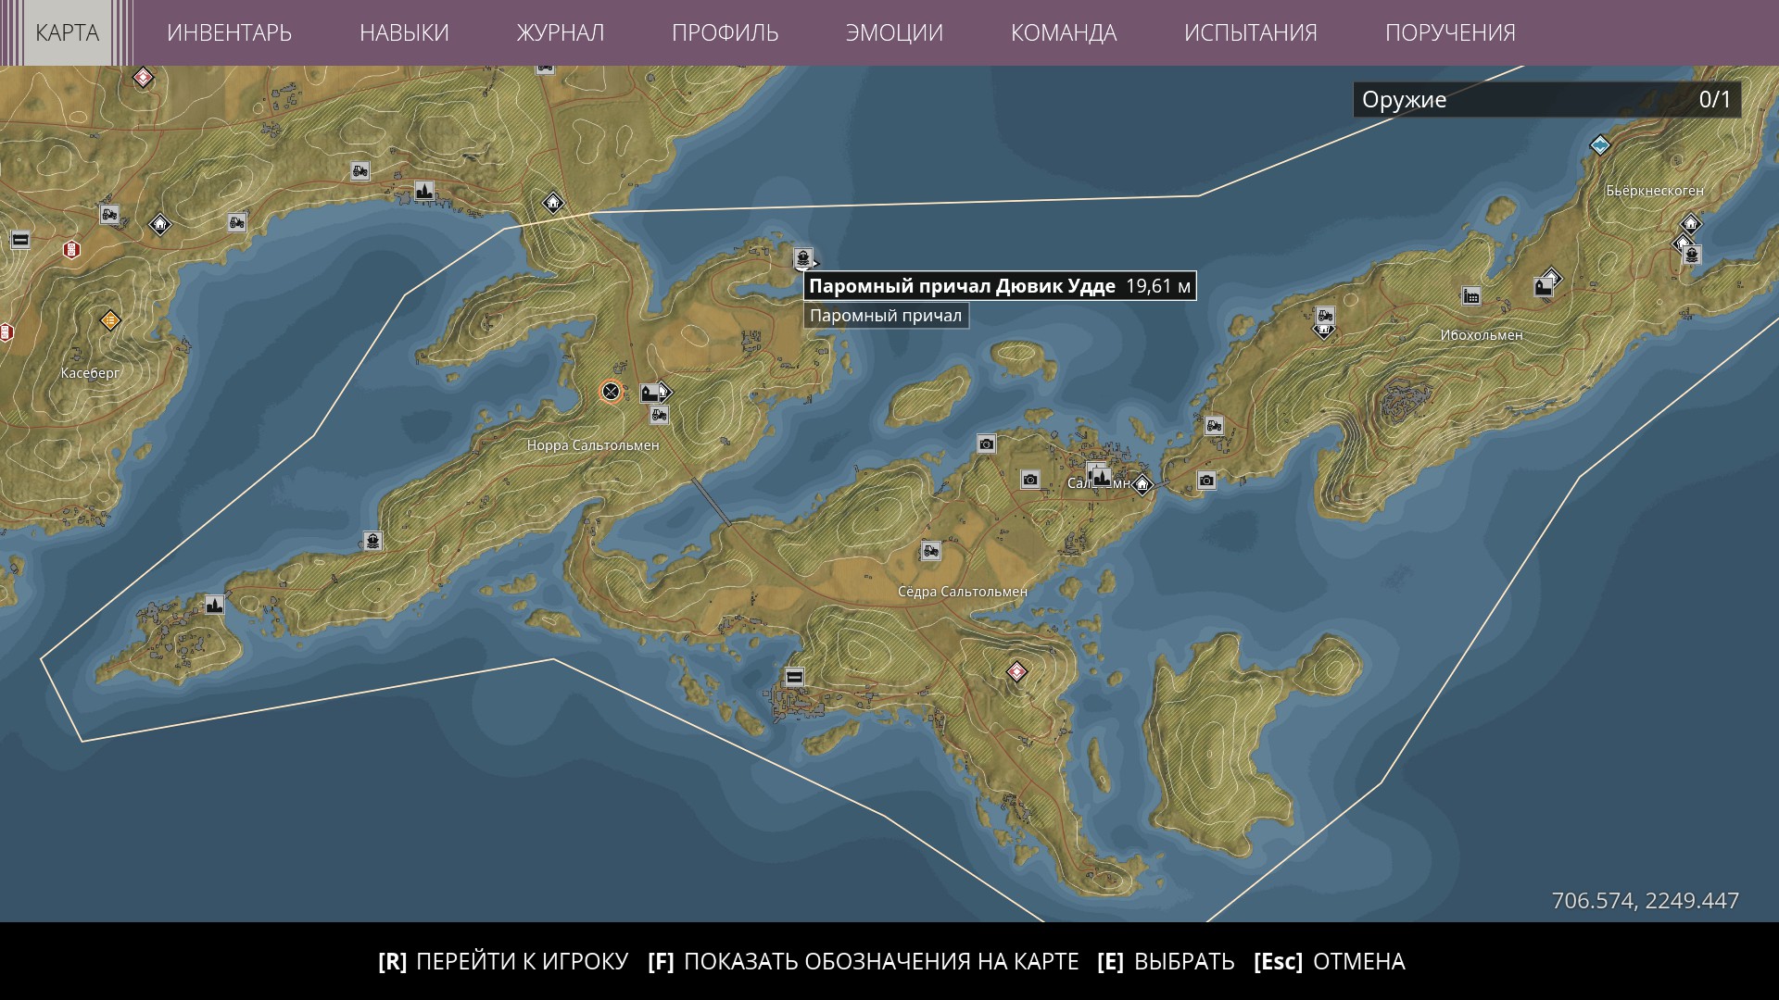Click [R] ПЕРЕЙТИ К ИГРОКУ
The height and width of the screenshot is (1000, 1779).
[503, 961]
